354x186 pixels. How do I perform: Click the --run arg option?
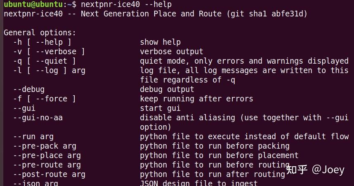click(x=33, y=136)
